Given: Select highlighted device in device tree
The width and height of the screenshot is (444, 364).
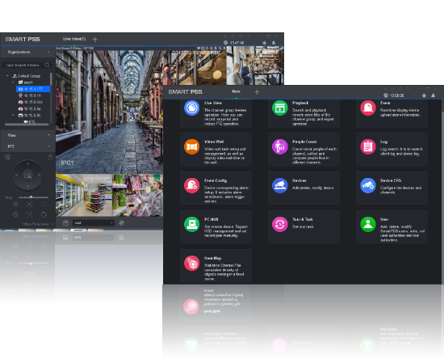Looking at the screenshot, I should (x=33, y=89).
